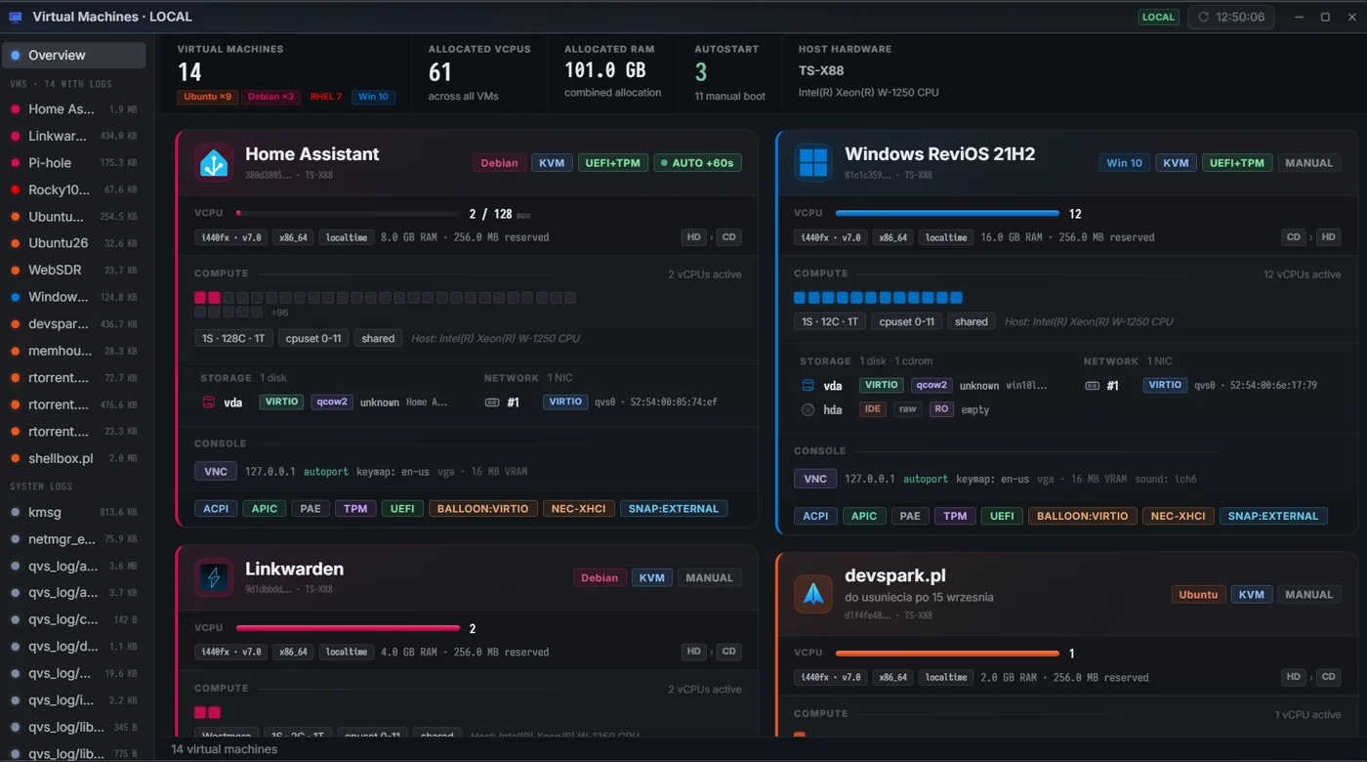This screenshot has width=1367, height=762.
Task: Click the NIC #1 icon in Home Assistant network
Action: (492, 402)
